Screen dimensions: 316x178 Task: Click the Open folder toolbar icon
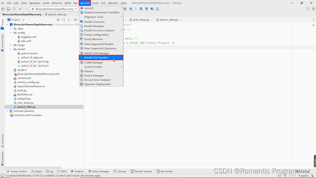(x=3, y=9)
